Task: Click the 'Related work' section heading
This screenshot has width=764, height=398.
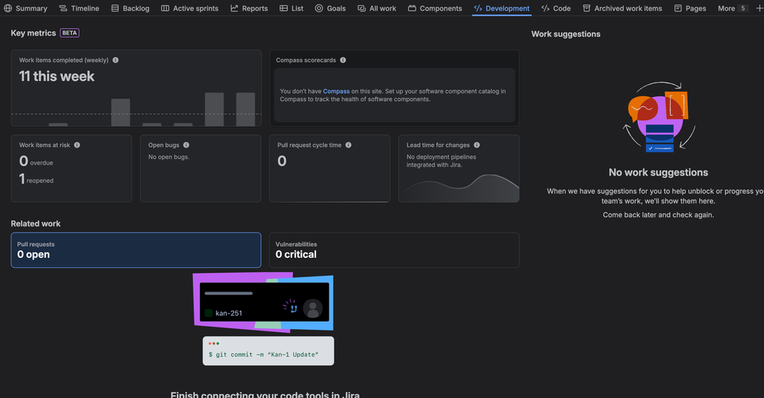Action: click(x=35, y=223)
